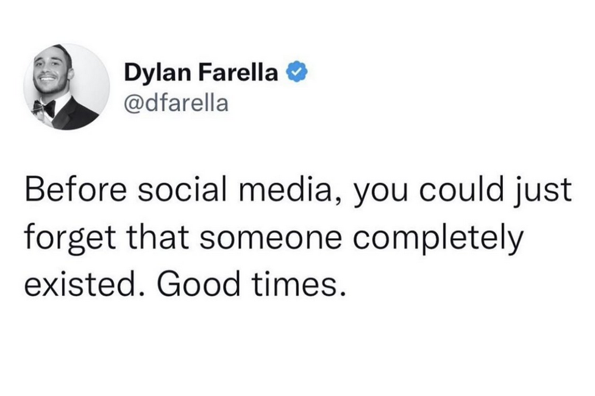This screenshot has height=396, width=595.
Task: Click the bow tie in profile photo
Action: pos(44,108)
